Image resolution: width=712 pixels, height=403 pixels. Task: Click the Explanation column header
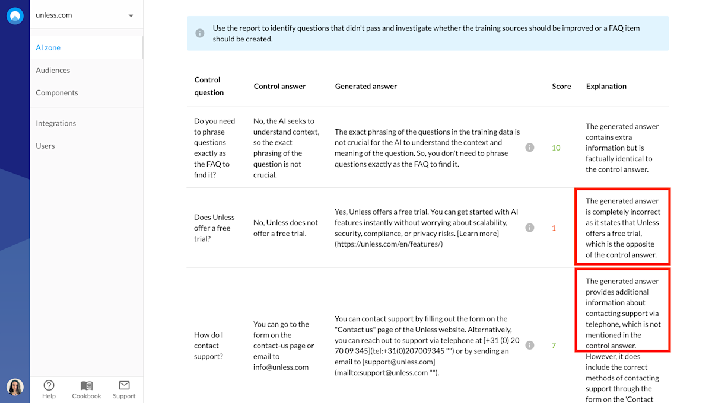606,86
